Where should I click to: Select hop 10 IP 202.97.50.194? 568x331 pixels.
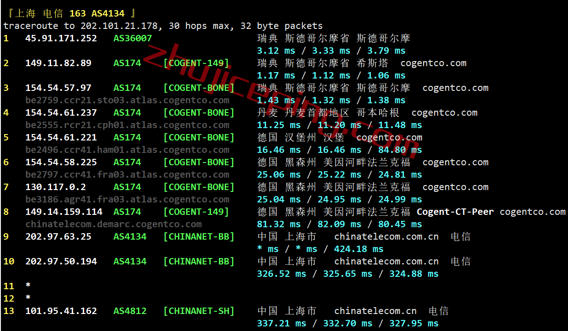pyautogui.click(x=61, y=261)
